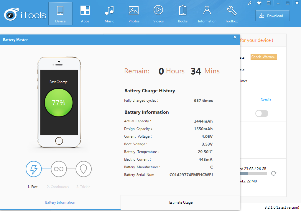The width and height of the screenshot is (301, 211).
Task: Select the Fast charge lightning icon
Action: point(34,169)
